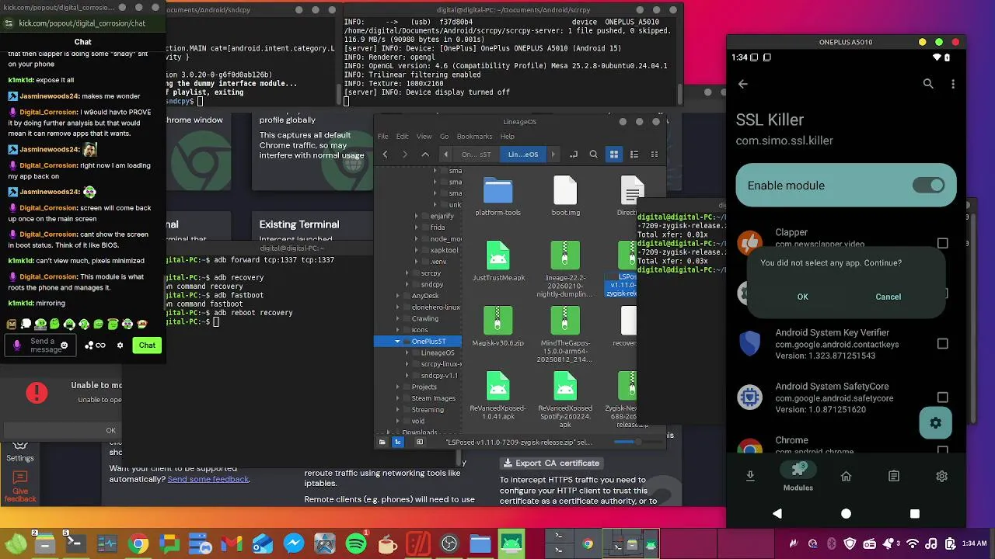Screen dimensions: 995x559
Task: Open chat settings gear icon
Action: point(120,345)
